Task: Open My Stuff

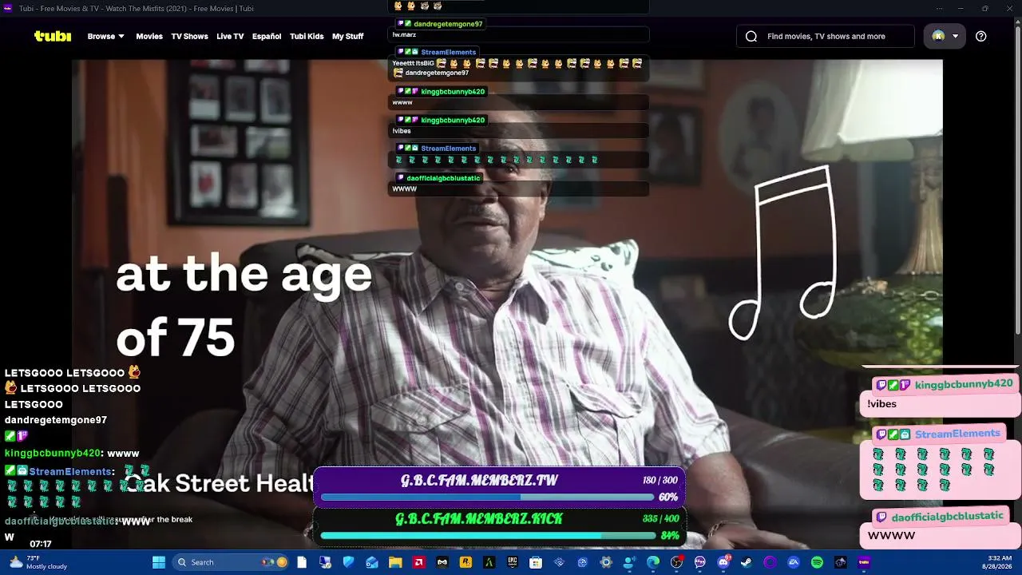Action: (347, 36)
